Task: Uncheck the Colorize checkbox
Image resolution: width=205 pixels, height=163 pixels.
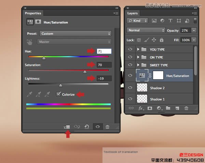Action: [58, 94]
